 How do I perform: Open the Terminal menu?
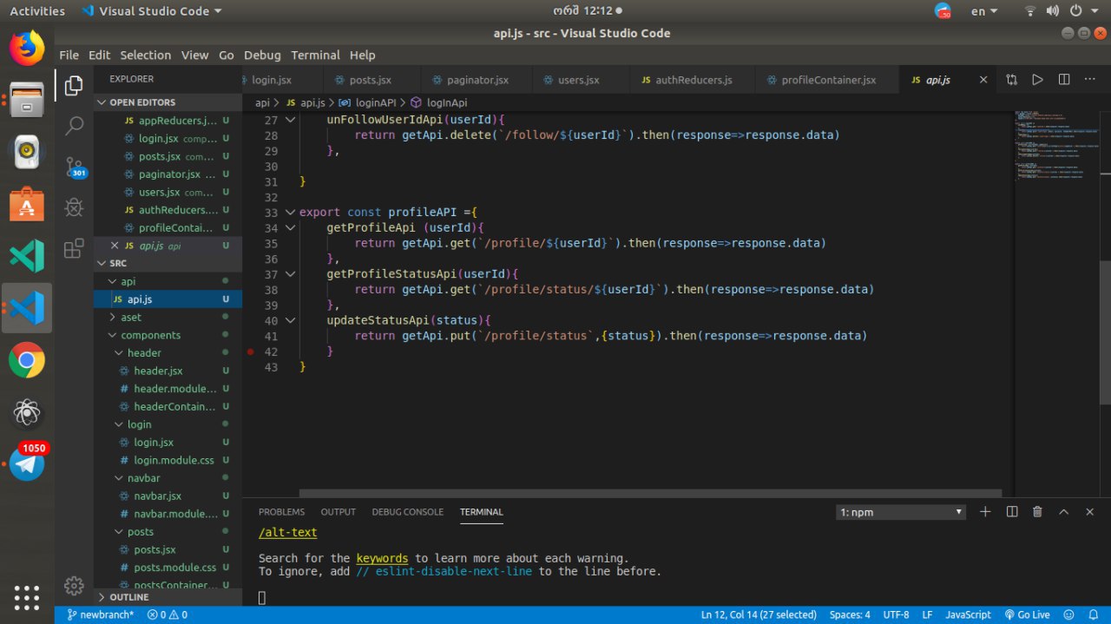click(315, 55)
